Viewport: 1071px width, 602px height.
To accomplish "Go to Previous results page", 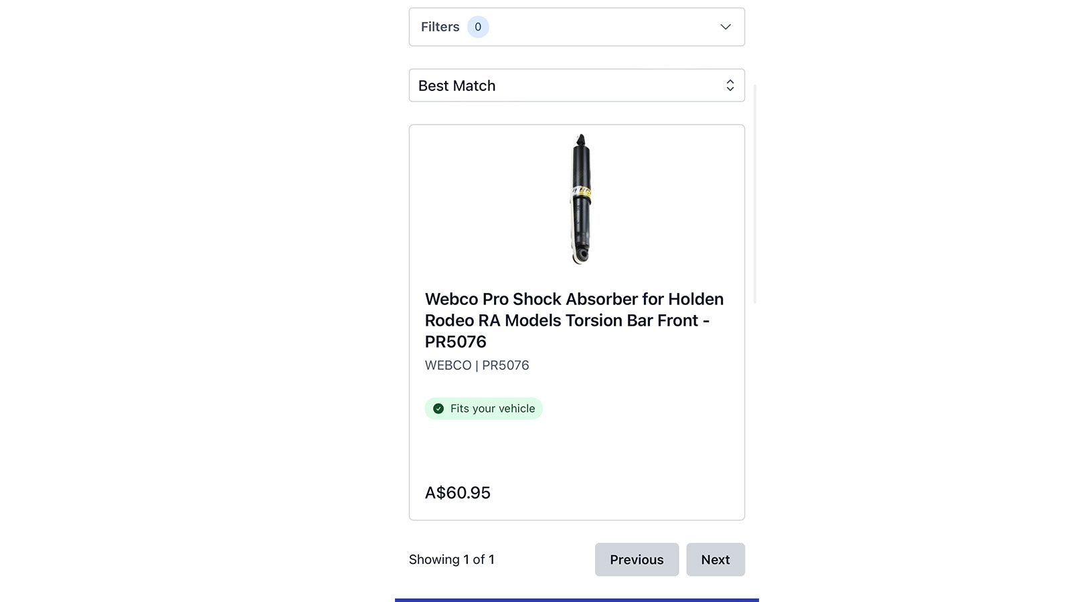I will 637,559.
